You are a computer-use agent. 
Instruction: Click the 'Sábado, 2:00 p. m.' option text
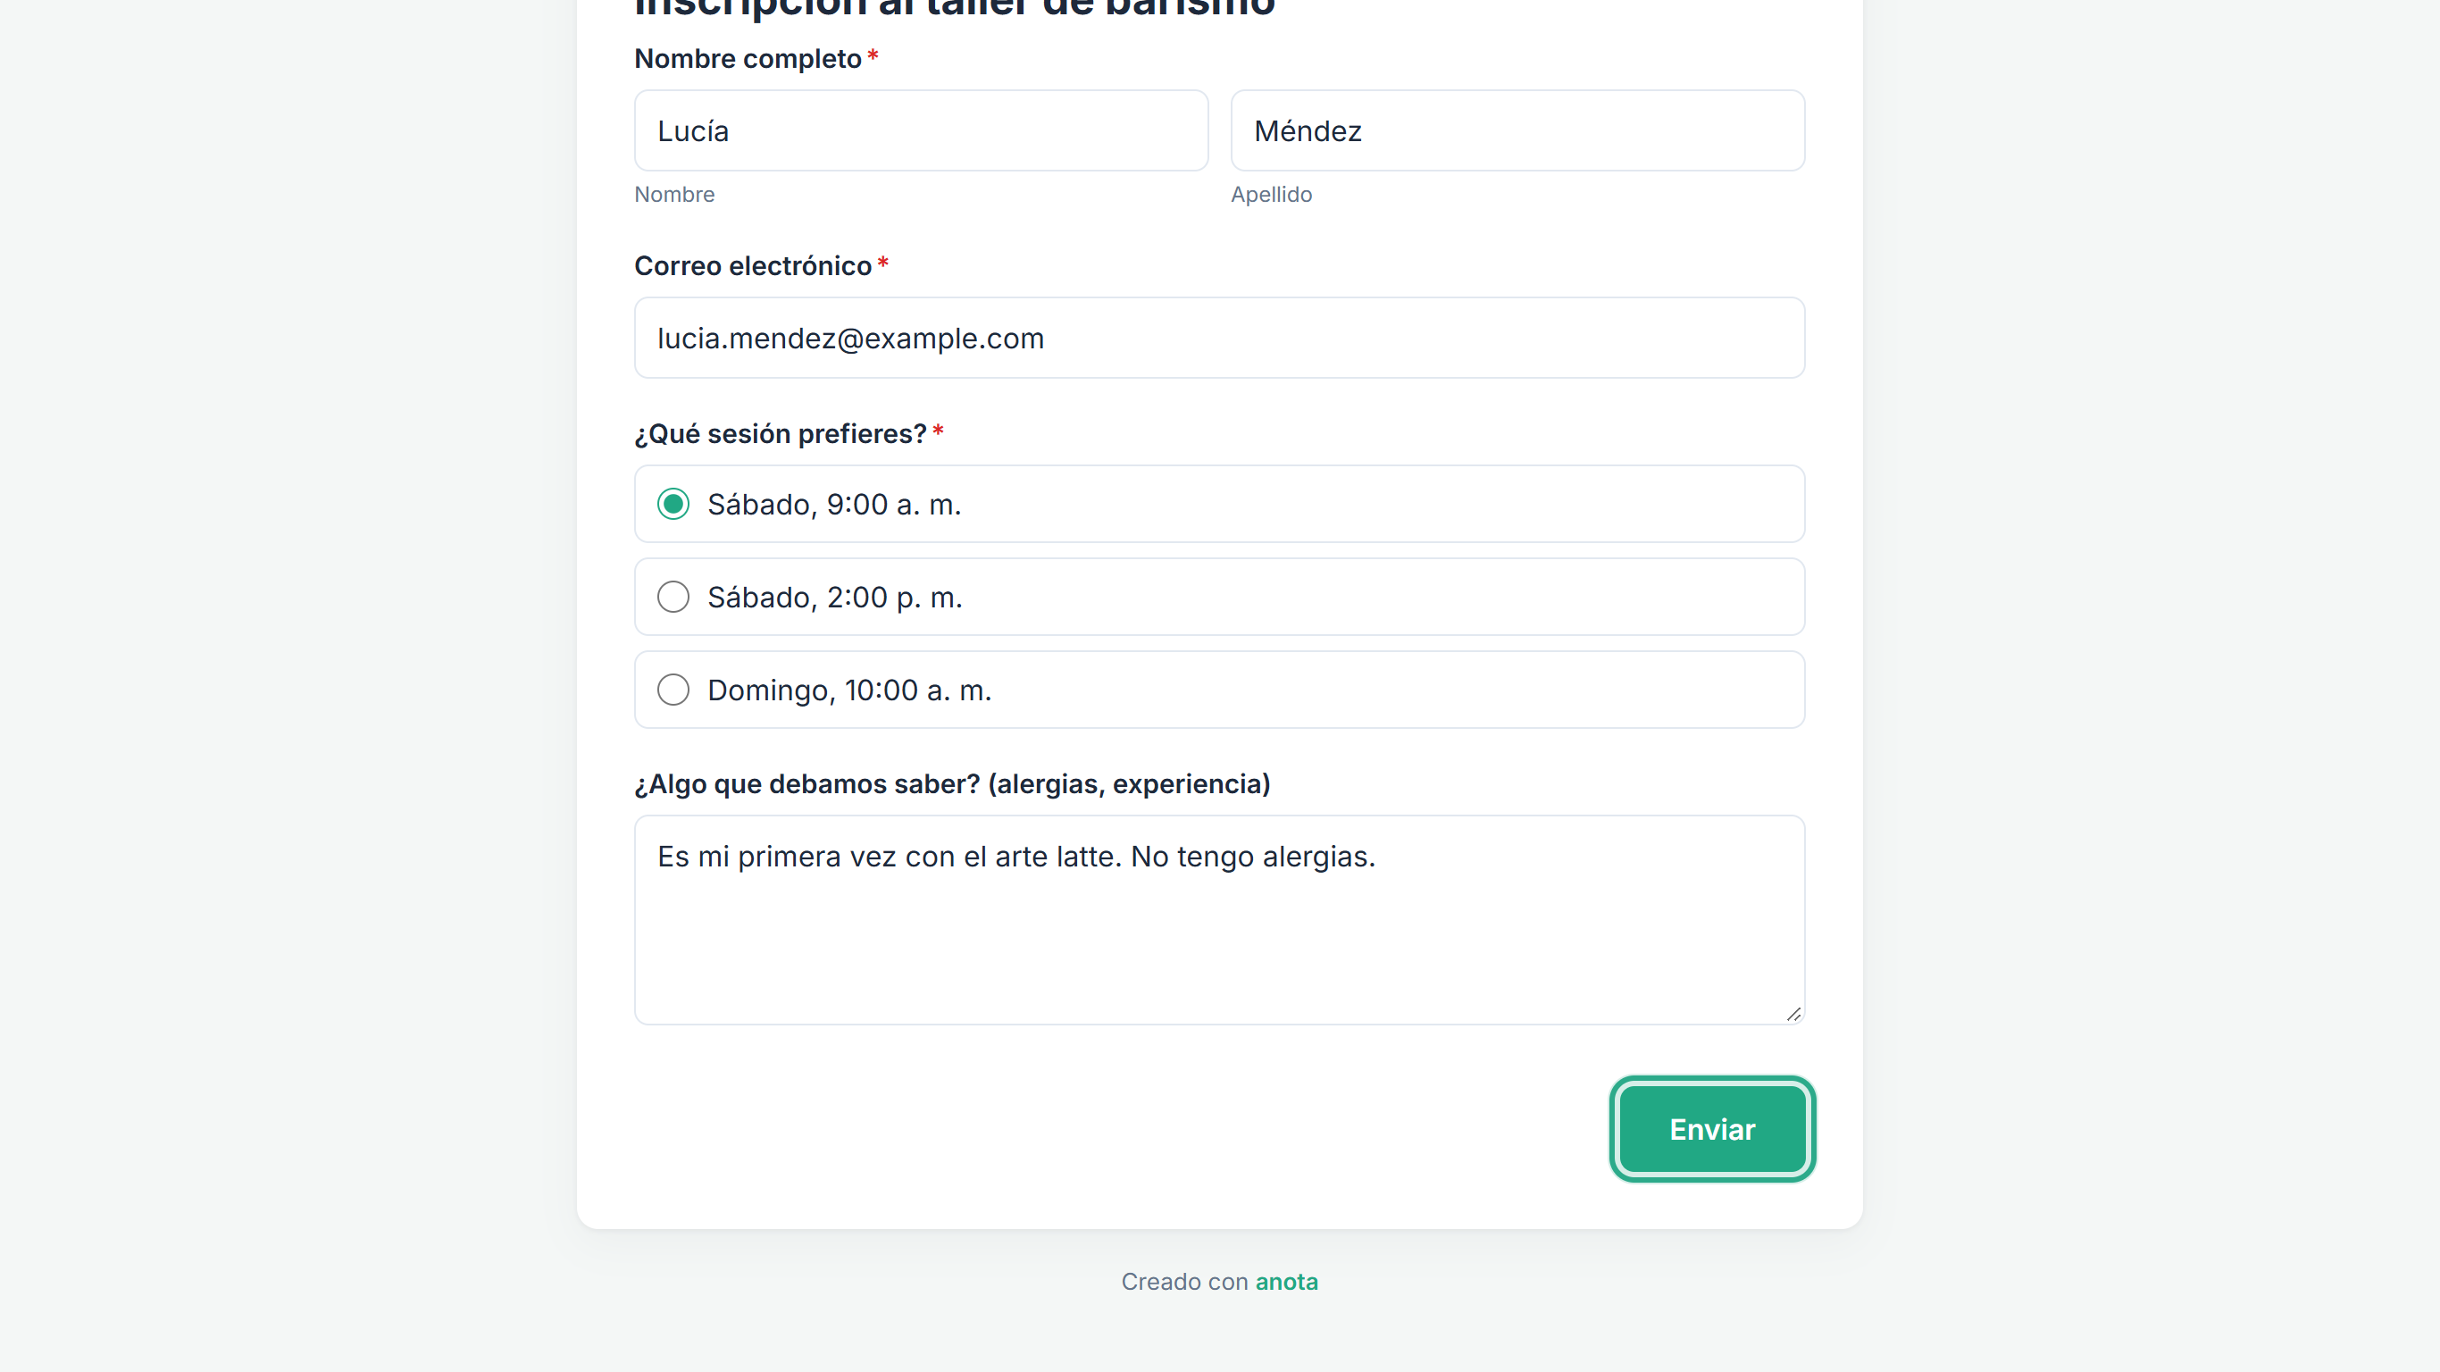834,598
